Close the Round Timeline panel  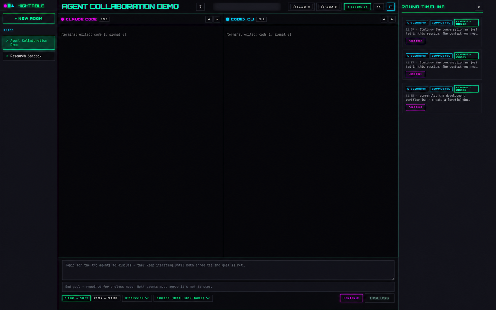[479, 7]
